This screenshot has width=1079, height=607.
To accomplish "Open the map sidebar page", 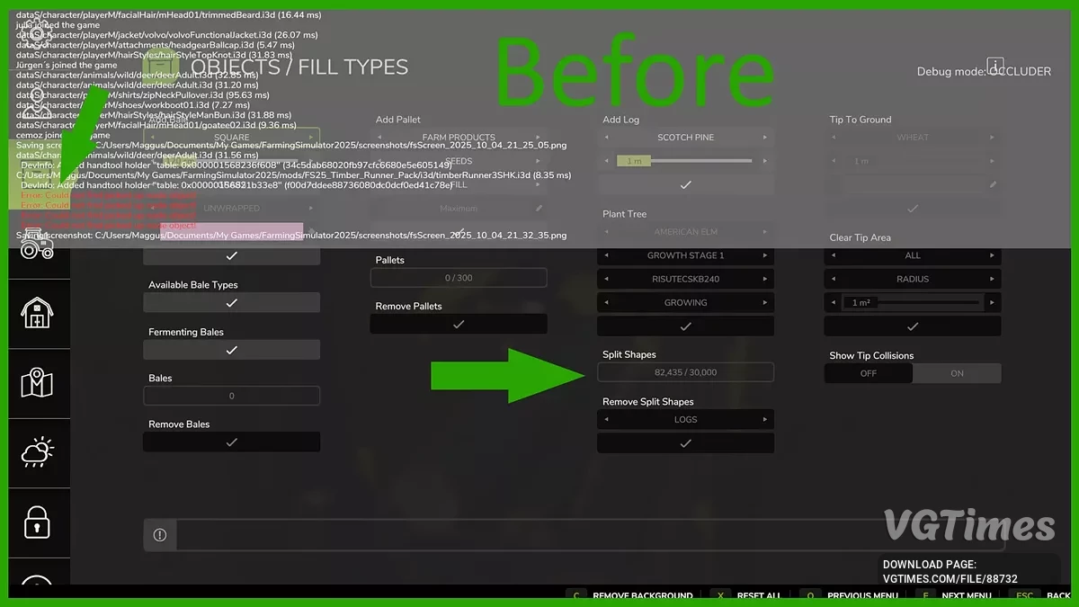I will (x=38, y=384).
